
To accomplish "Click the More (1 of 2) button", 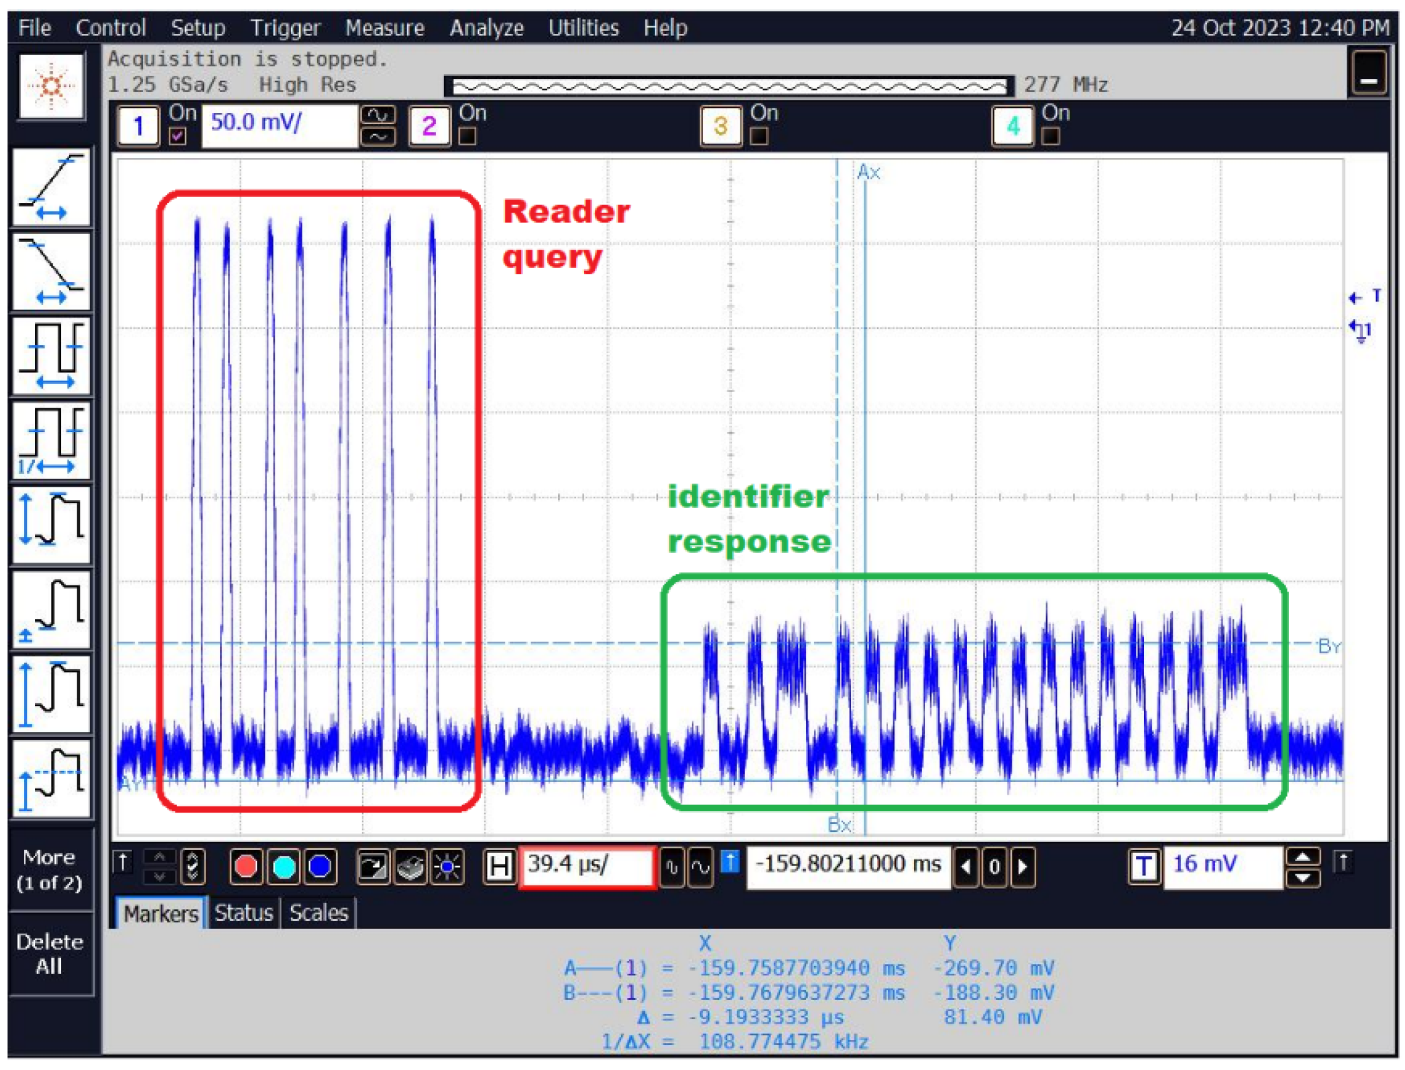I will [x=51, y=869].
